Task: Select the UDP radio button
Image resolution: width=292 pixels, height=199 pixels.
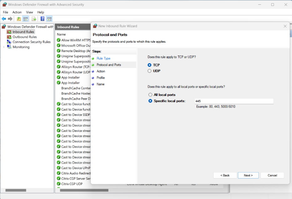Action: 149,71
